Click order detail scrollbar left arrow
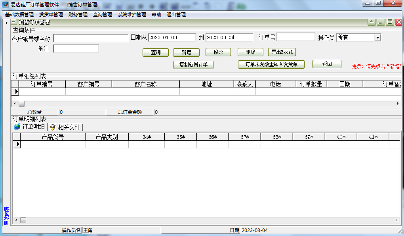This screenshot has height=236, width=404. 16,220
